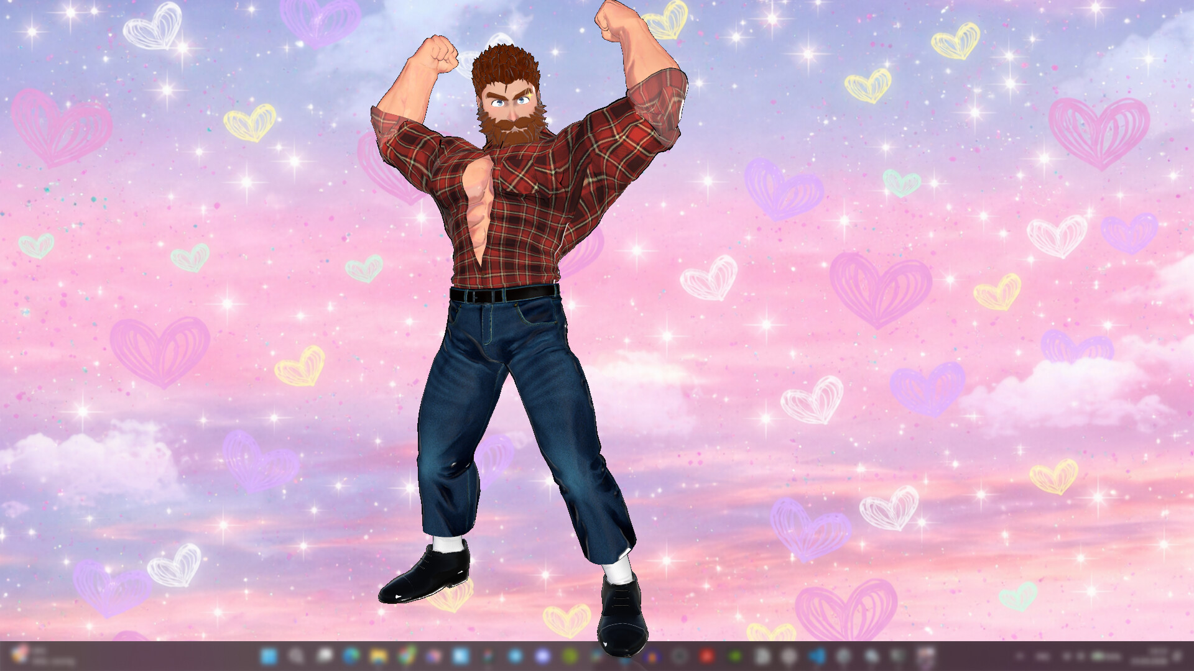Image resolution: width=1194 pixels, height=671 pixels.
Task: Open the light-blue square app on taskbar
Action: 461,655
